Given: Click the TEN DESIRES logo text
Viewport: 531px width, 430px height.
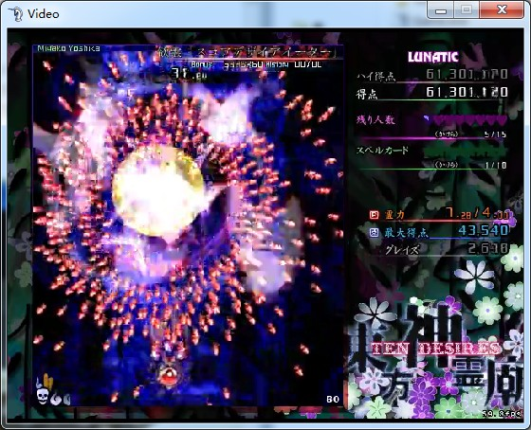Looking at the screenshot, I should tap(436, 349).
